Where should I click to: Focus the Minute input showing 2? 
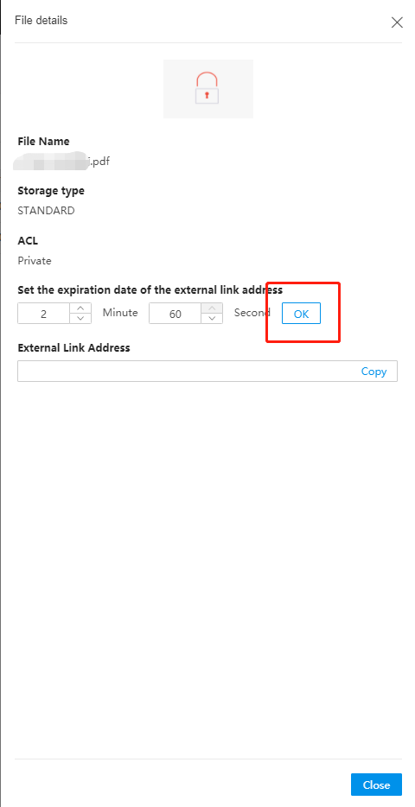click(44, 314)
